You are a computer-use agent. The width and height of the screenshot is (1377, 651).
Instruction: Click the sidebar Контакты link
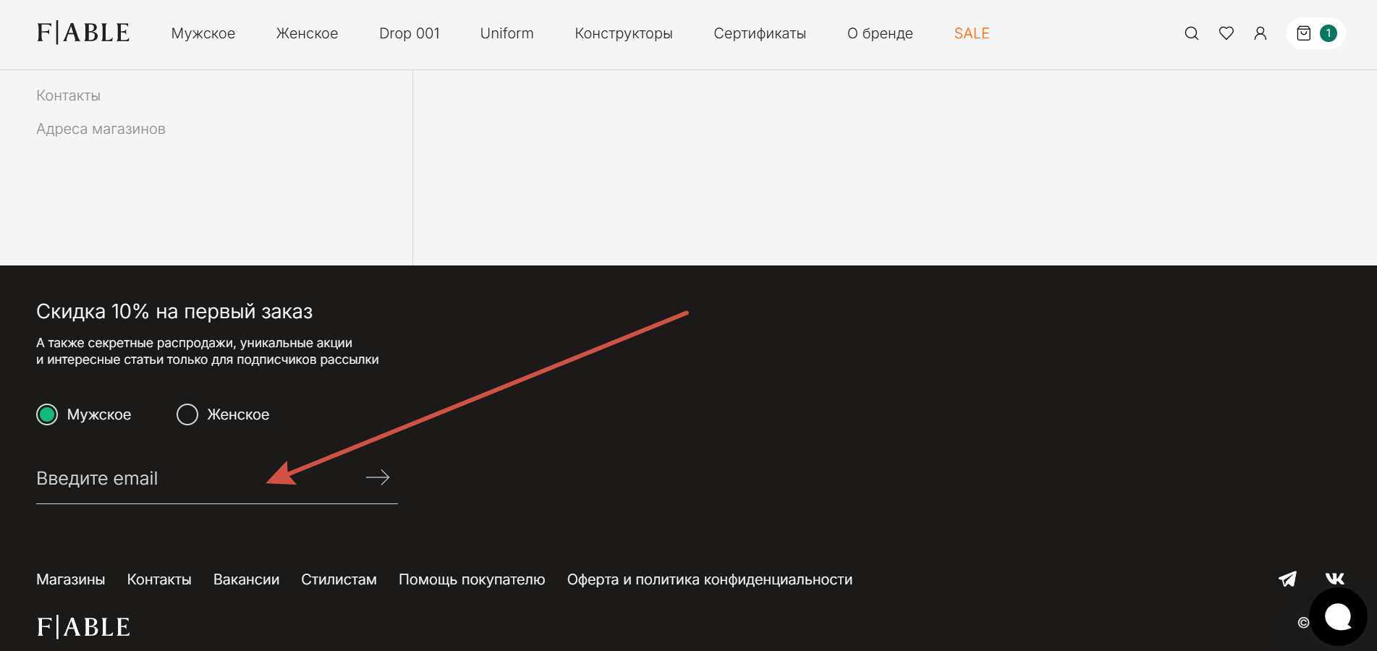69,95
